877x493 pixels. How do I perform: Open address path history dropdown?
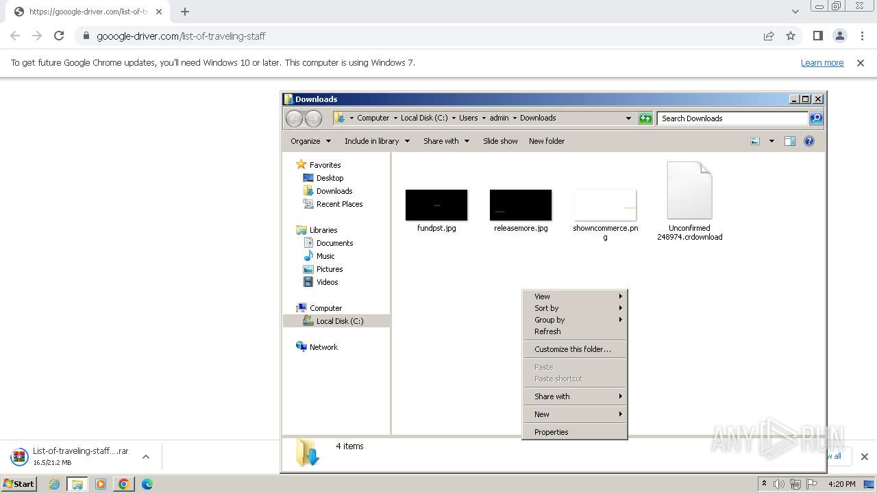pyautogui.click(x=628, y=118)
